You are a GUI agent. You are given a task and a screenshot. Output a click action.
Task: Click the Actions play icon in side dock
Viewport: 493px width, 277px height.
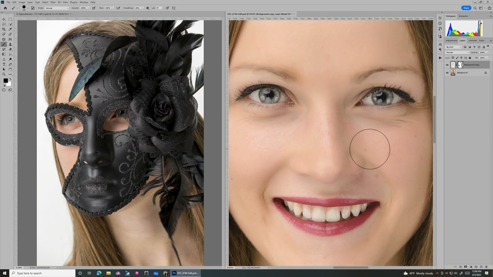tap(440, 58)
